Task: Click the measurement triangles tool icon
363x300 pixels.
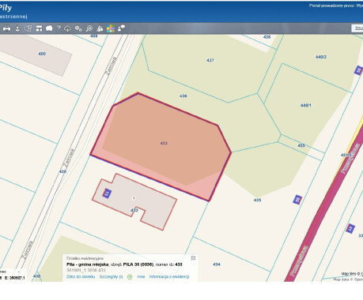Action: click(100, 28)
